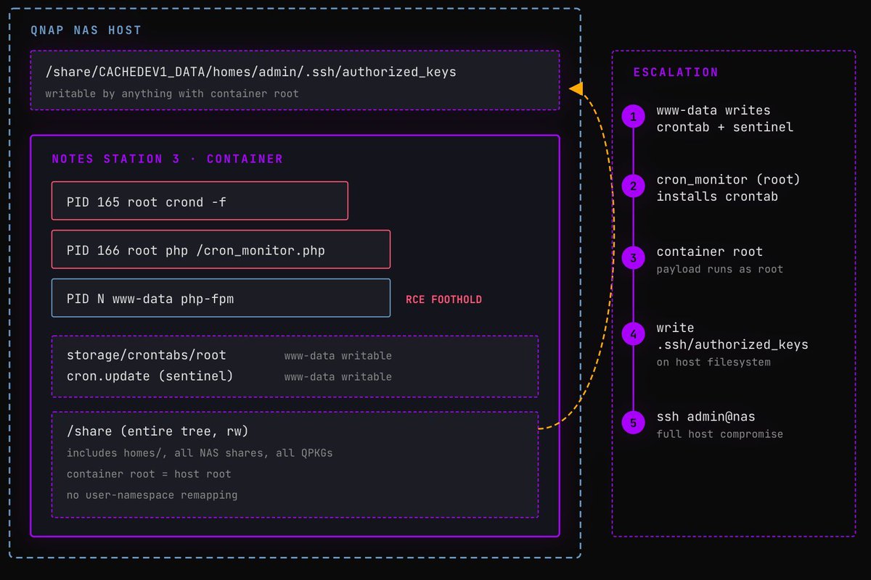Click the "storage/crontabs/root" path

(147, 355)
